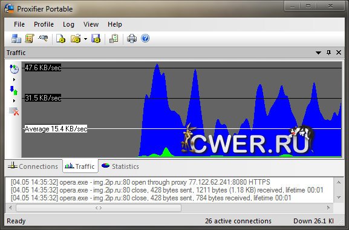
Task: Click the log scroll down arrow
Action: (x=339, y=197)
